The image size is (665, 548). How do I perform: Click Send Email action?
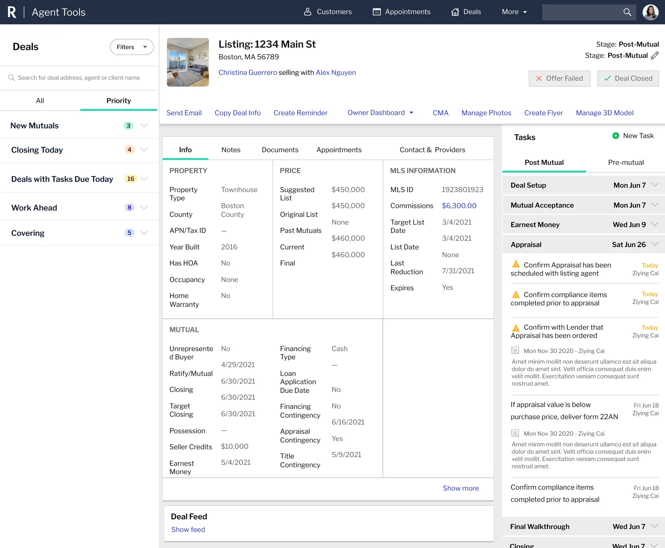click(x=184, y=113)
